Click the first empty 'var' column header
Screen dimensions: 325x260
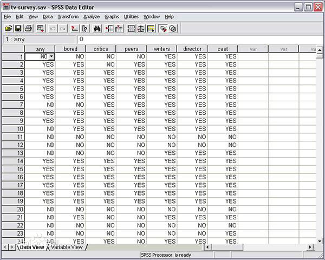[253, 49]
